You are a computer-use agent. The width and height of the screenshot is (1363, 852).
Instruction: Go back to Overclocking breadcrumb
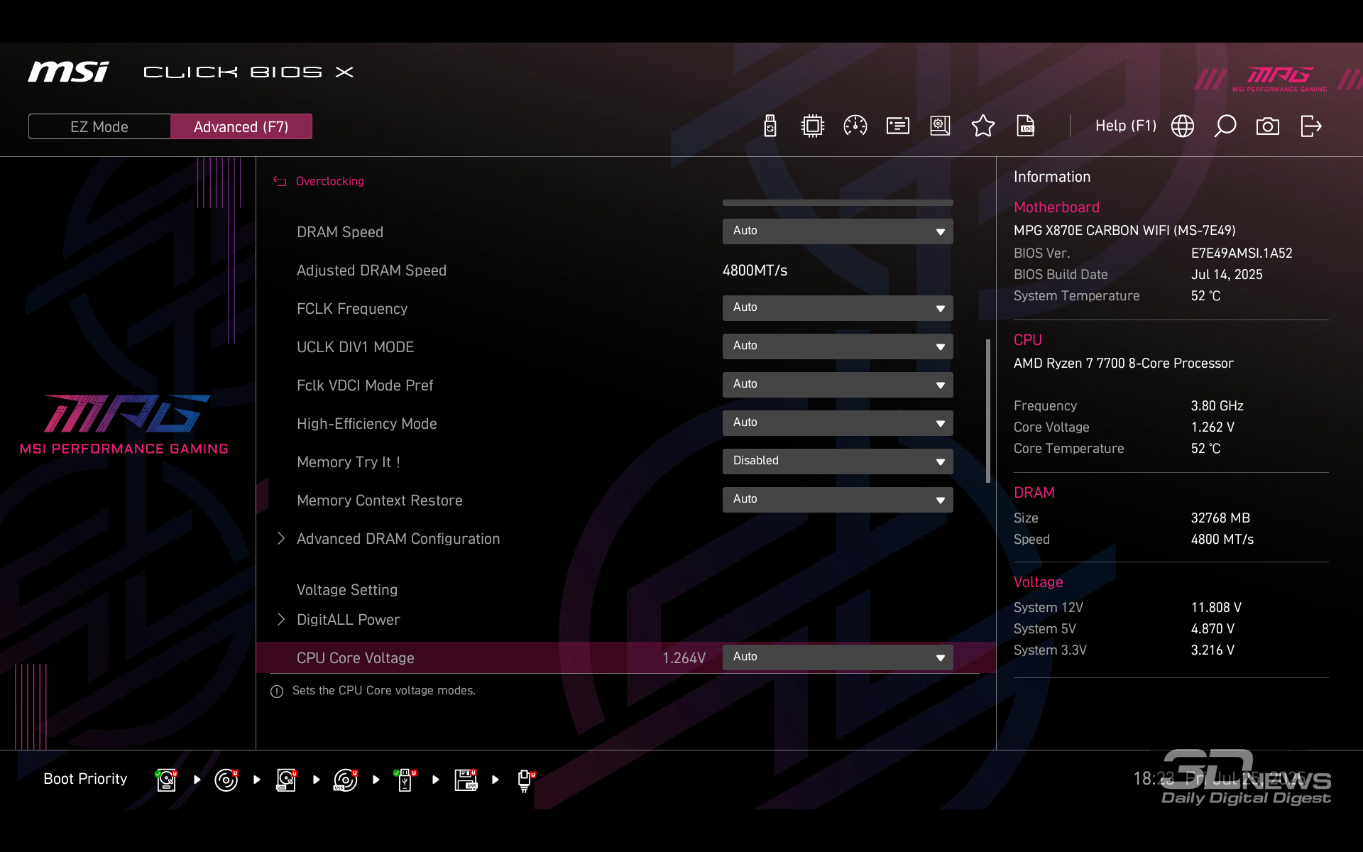click(x=329, y=181)
